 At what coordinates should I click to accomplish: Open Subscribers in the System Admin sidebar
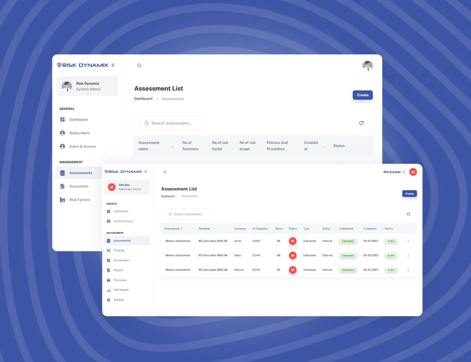[x=79, y=133]
